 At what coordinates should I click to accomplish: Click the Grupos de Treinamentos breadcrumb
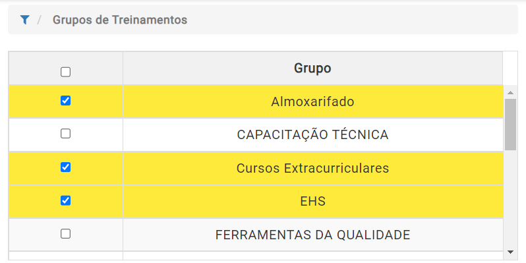coord(120,20)
